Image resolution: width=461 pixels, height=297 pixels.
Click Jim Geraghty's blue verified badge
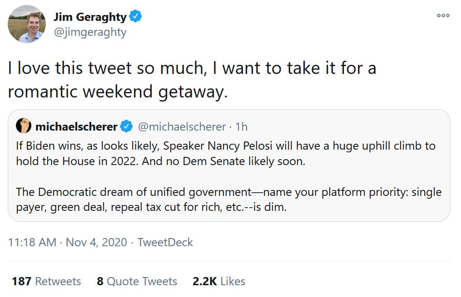(x=136, y=17)
